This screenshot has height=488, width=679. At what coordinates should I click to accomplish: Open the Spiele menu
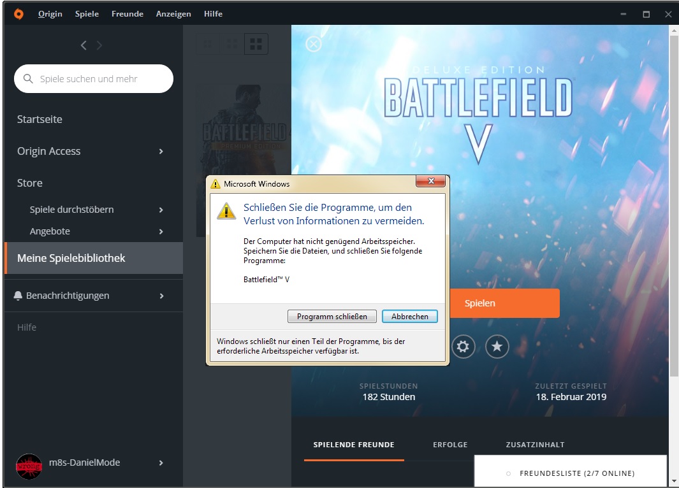pyautogui.click(x=87, y=14)
